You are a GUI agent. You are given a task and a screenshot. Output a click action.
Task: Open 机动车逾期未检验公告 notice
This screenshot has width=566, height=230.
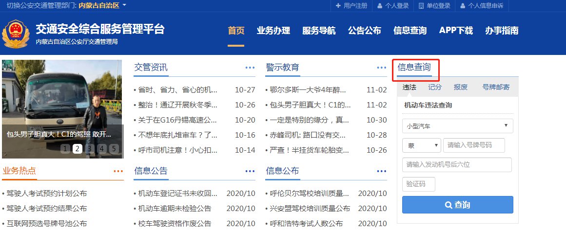point(175,209)
